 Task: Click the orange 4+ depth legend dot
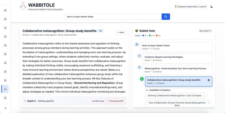pos(157,35)
